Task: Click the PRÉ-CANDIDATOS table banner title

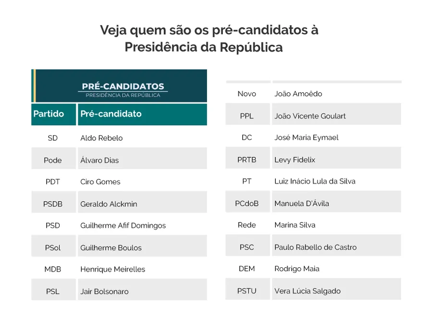Action: [123, 86]
